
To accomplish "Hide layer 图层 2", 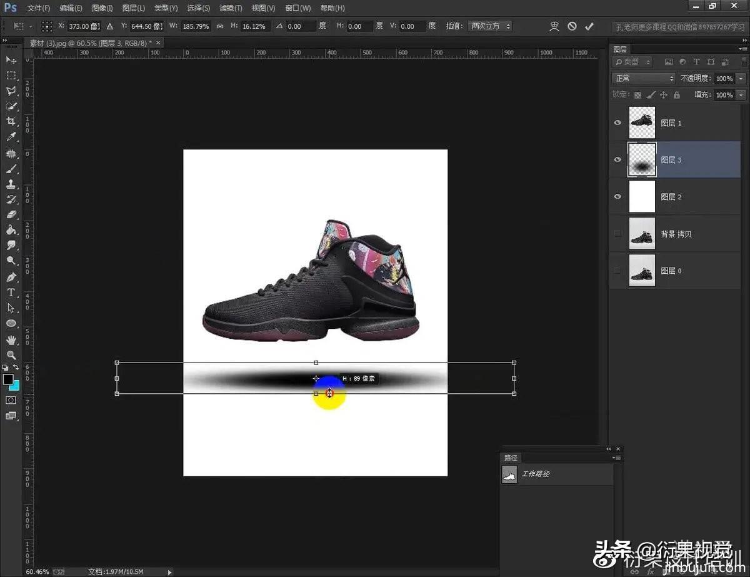I will click(617, 197).
